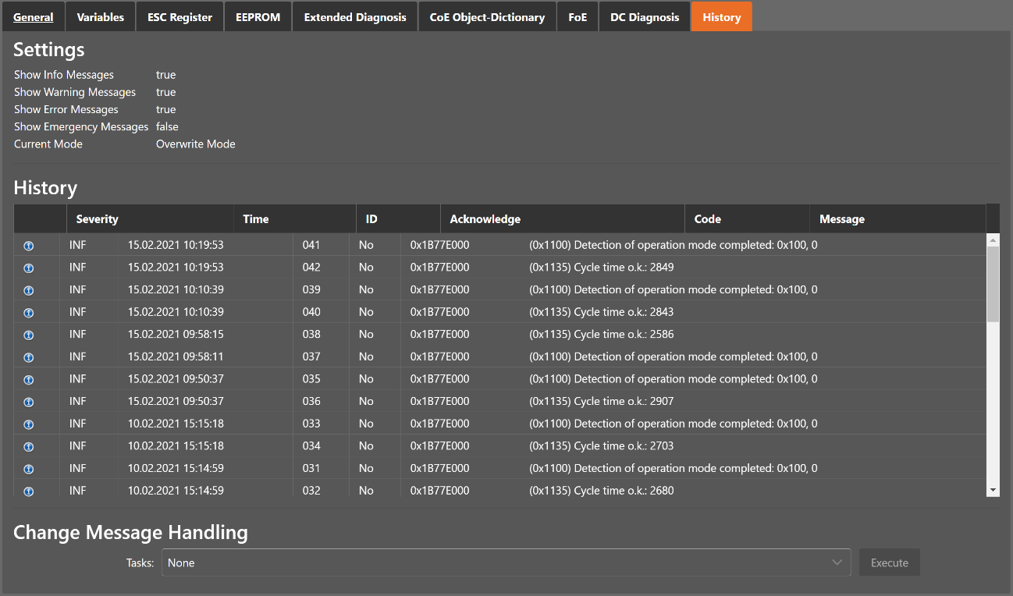Switch to the ESC Register tab

click(179, 17)
